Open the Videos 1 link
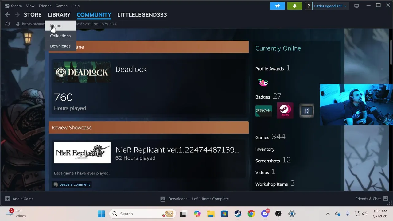This screenshot has width=393, height=221. [x=265, y=172]
